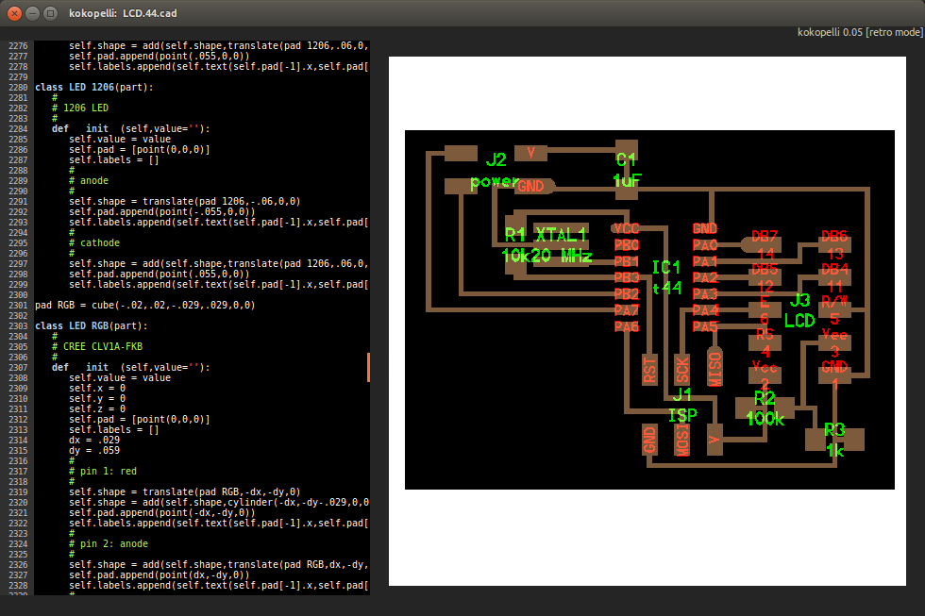Click the '# anode' comment on line 2289
925x616 pixels.
89,180
